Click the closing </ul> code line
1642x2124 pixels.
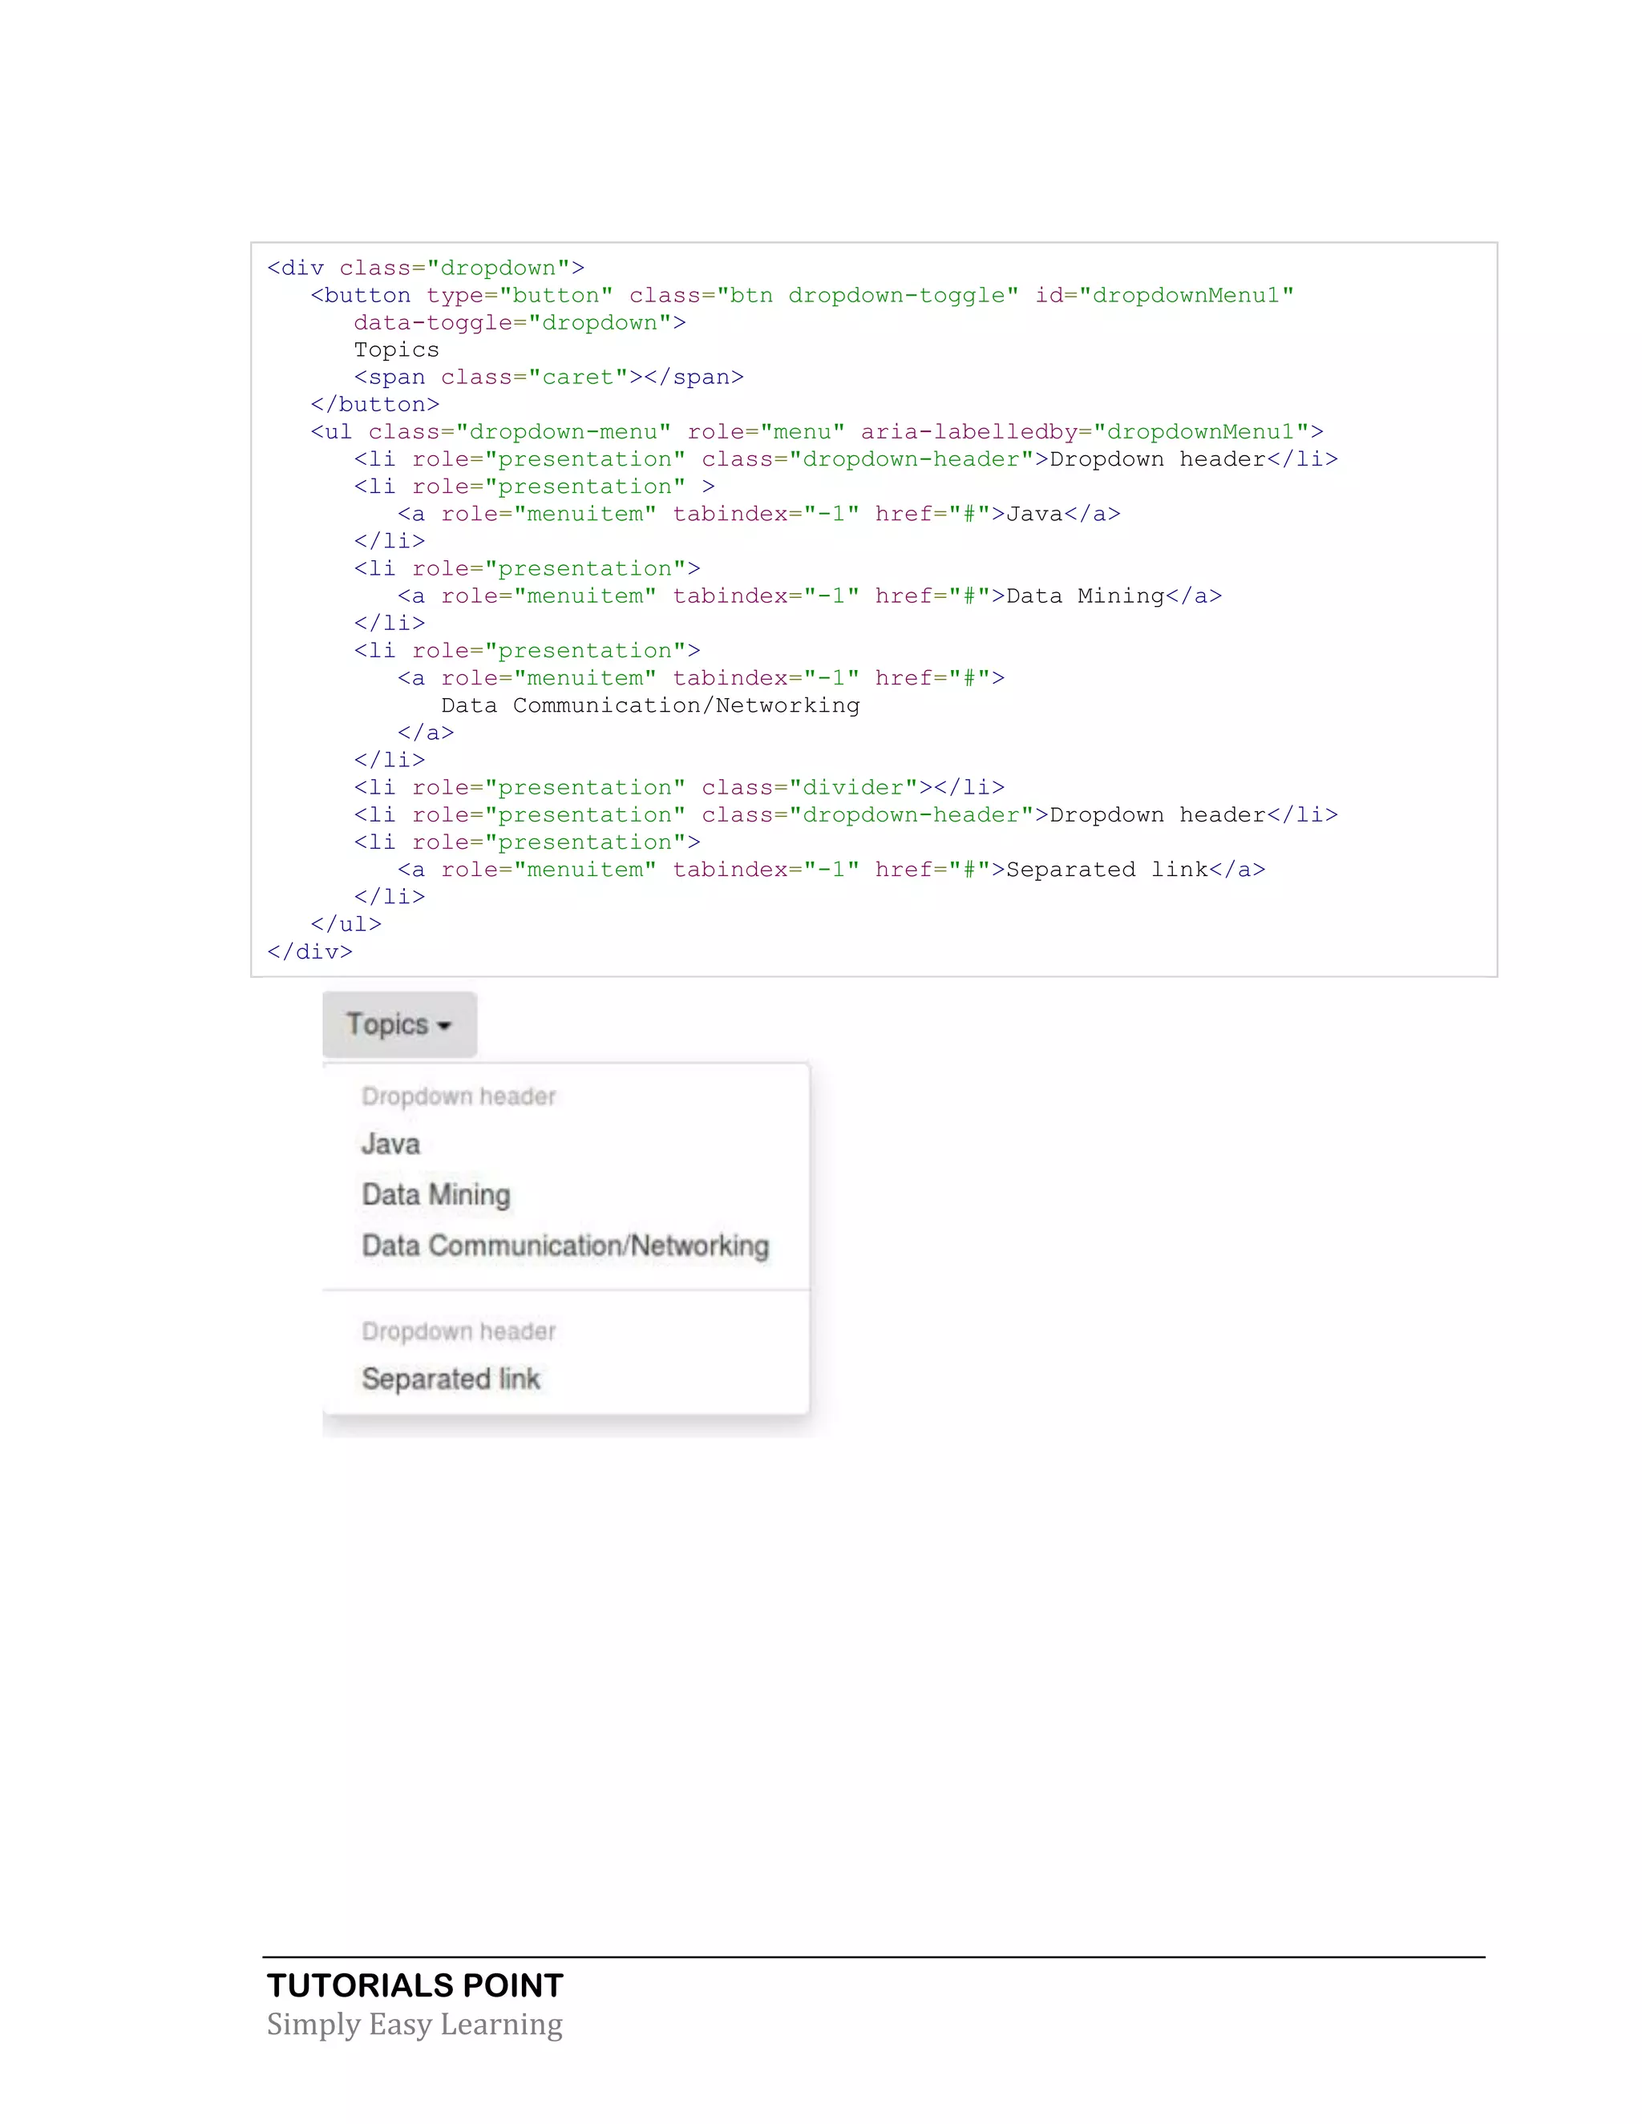coord(346,924)
